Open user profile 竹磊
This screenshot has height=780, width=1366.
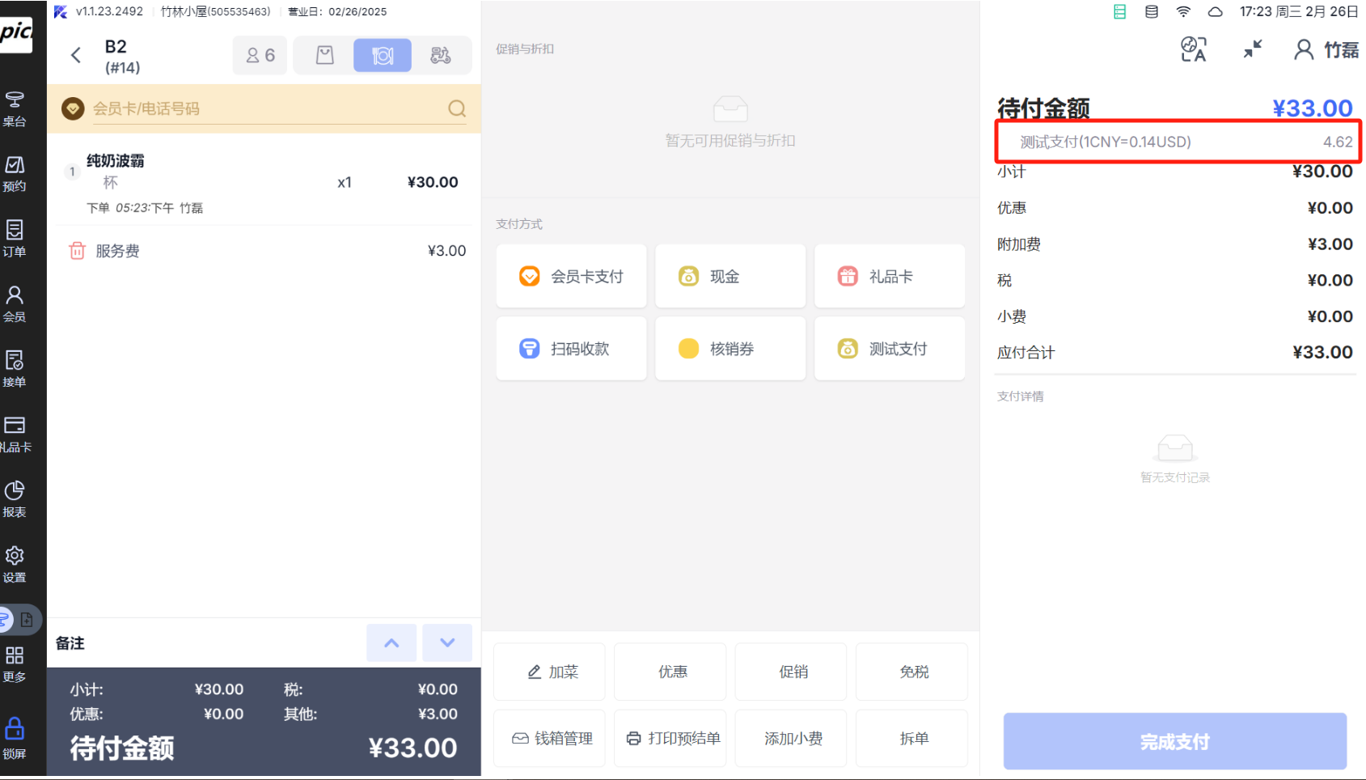click(1326, 49)
